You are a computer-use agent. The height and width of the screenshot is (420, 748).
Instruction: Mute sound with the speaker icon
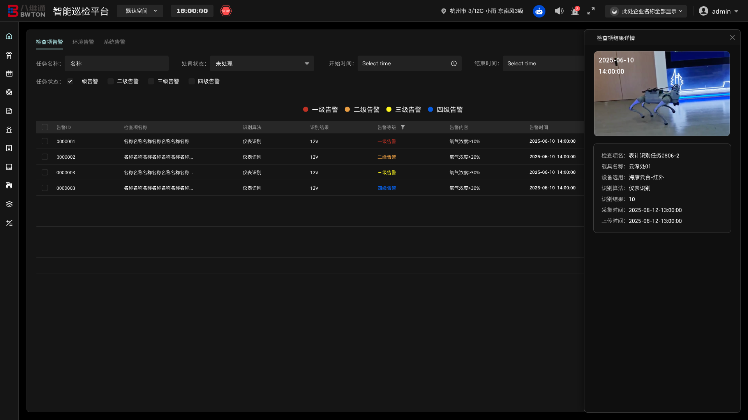click(559, 11)
